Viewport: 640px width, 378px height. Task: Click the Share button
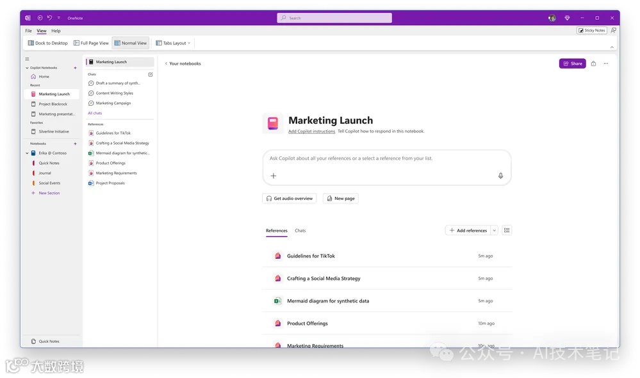(x=572, y=63)
